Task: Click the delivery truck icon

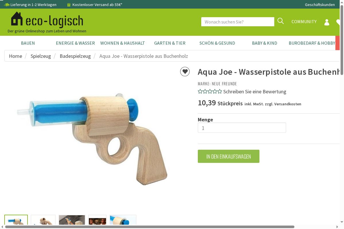Action: pos(6,5)
